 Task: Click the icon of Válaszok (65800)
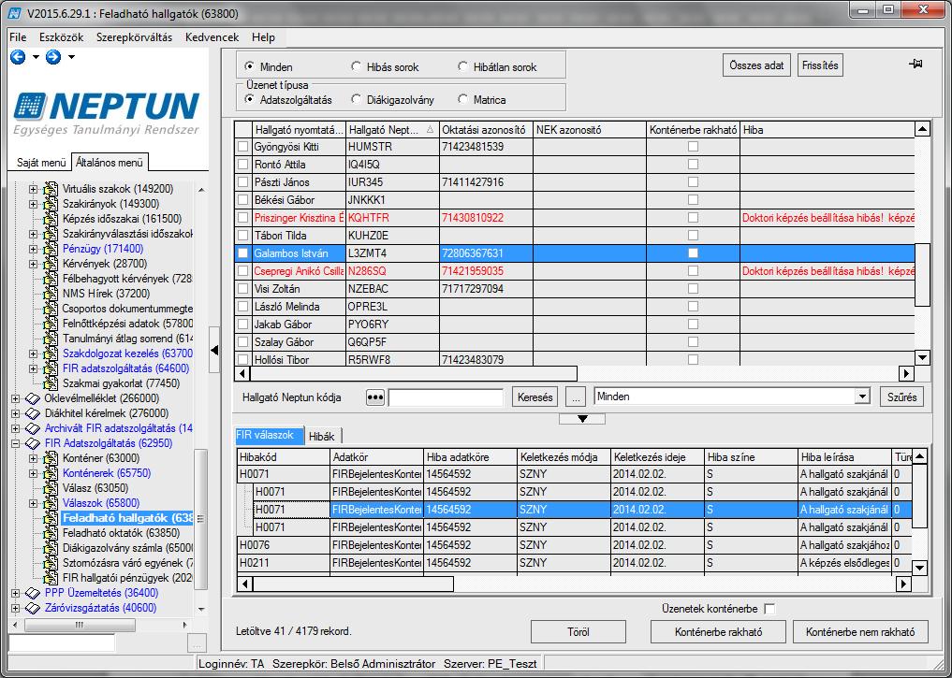51,503
